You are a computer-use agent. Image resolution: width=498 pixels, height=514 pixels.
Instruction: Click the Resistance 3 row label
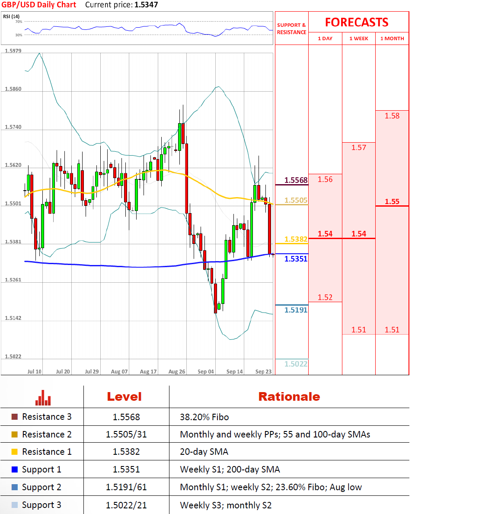click(47, 417)
